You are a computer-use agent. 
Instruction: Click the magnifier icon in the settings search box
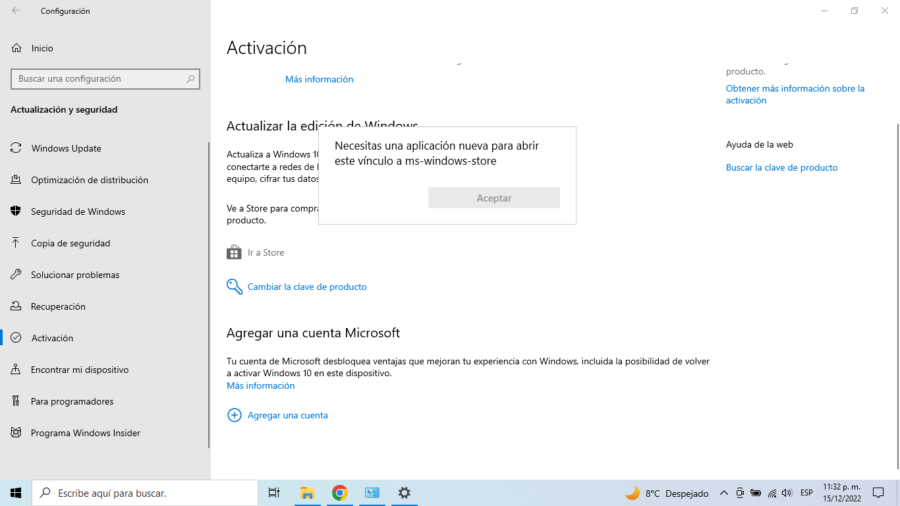[x=190, y=78]
